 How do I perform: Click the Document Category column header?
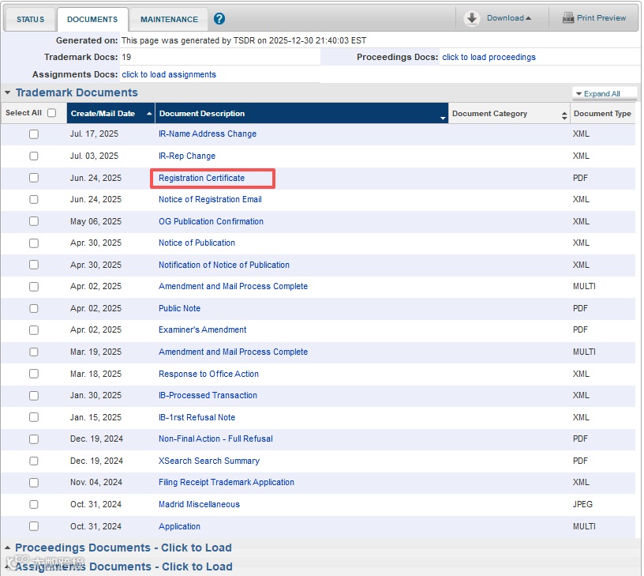pos(509,114)
